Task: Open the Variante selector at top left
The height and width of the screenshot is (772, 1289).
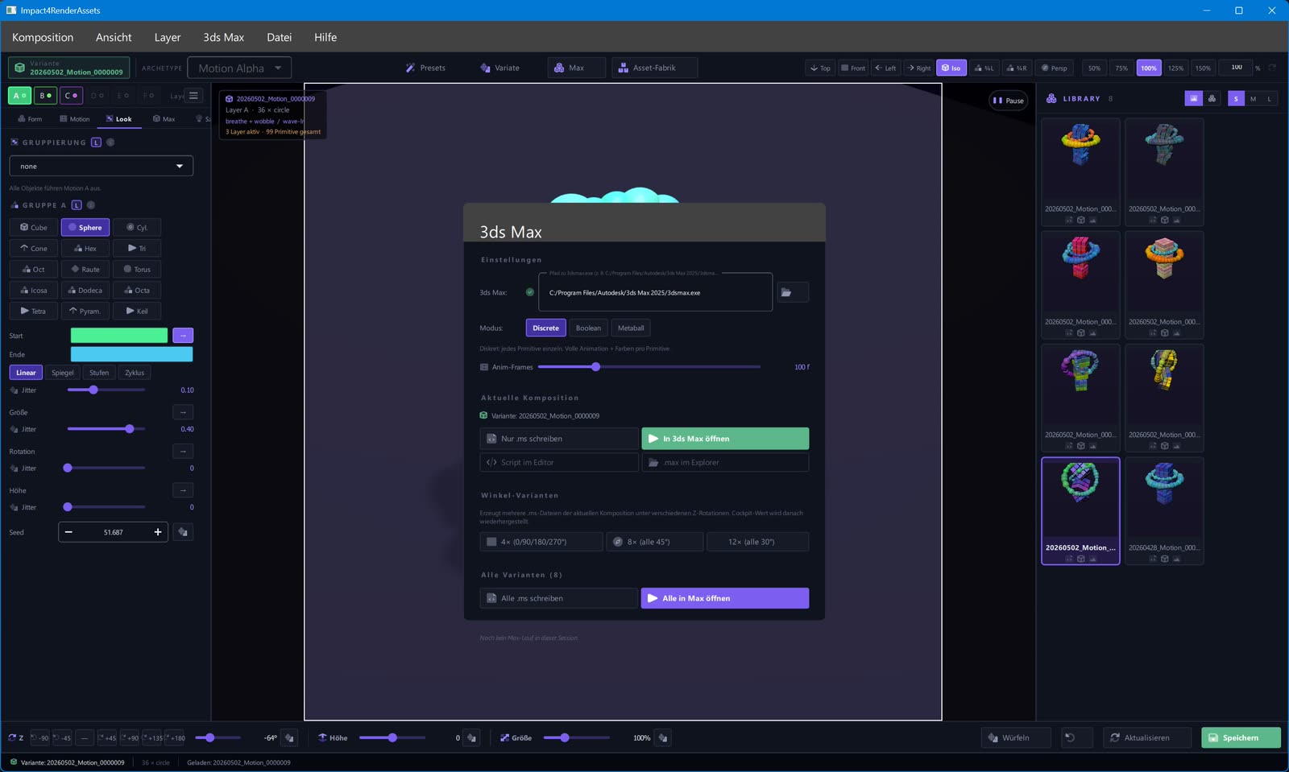Action: [69, 68]
